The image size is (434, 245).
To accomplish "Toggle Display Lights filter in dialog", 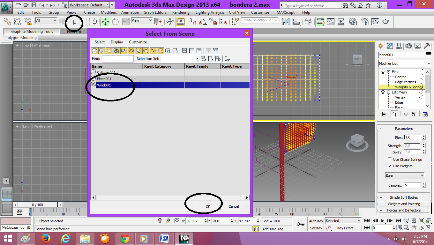I will point(109,50).
